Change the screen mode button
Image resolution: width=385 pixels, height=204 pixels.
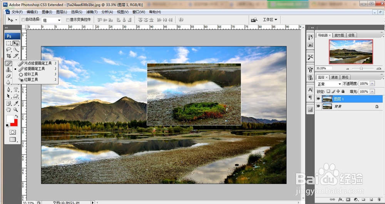[12, 139]
